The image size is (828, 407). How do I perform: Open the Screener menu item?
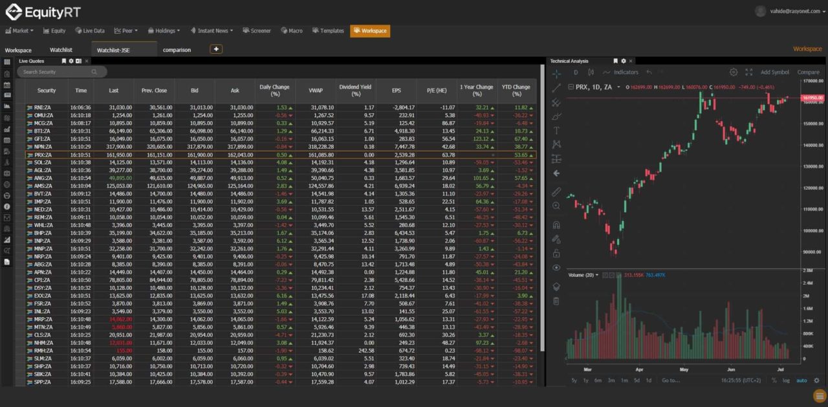257,30
